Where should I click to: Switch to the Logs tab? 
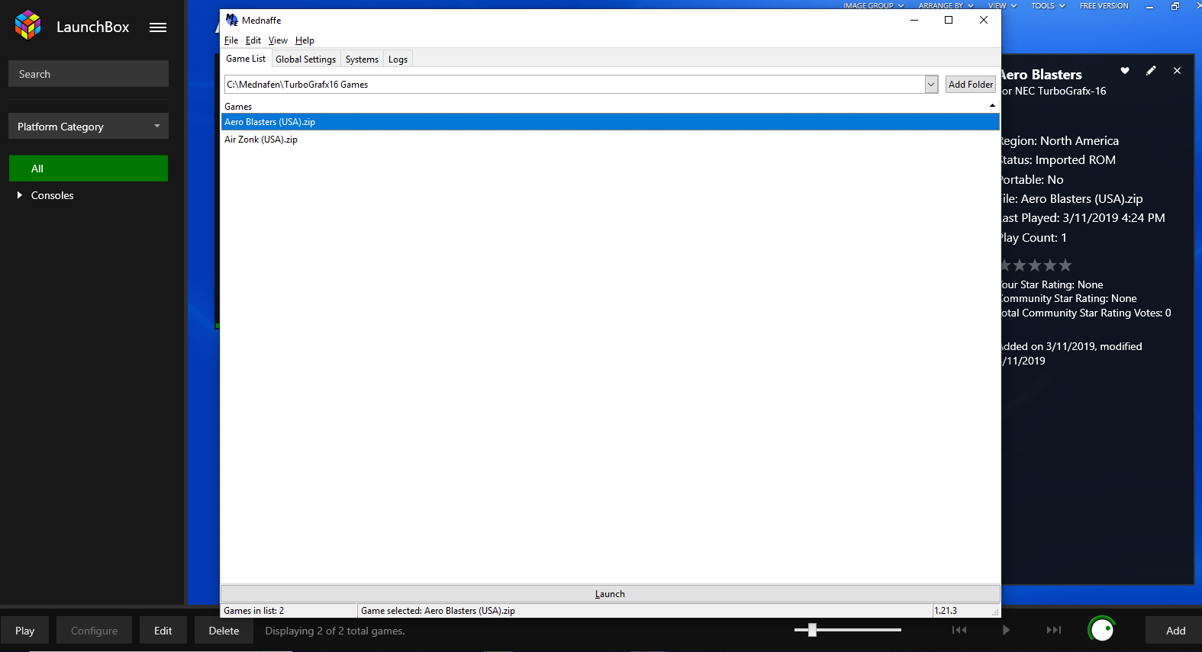click(398, 59)
